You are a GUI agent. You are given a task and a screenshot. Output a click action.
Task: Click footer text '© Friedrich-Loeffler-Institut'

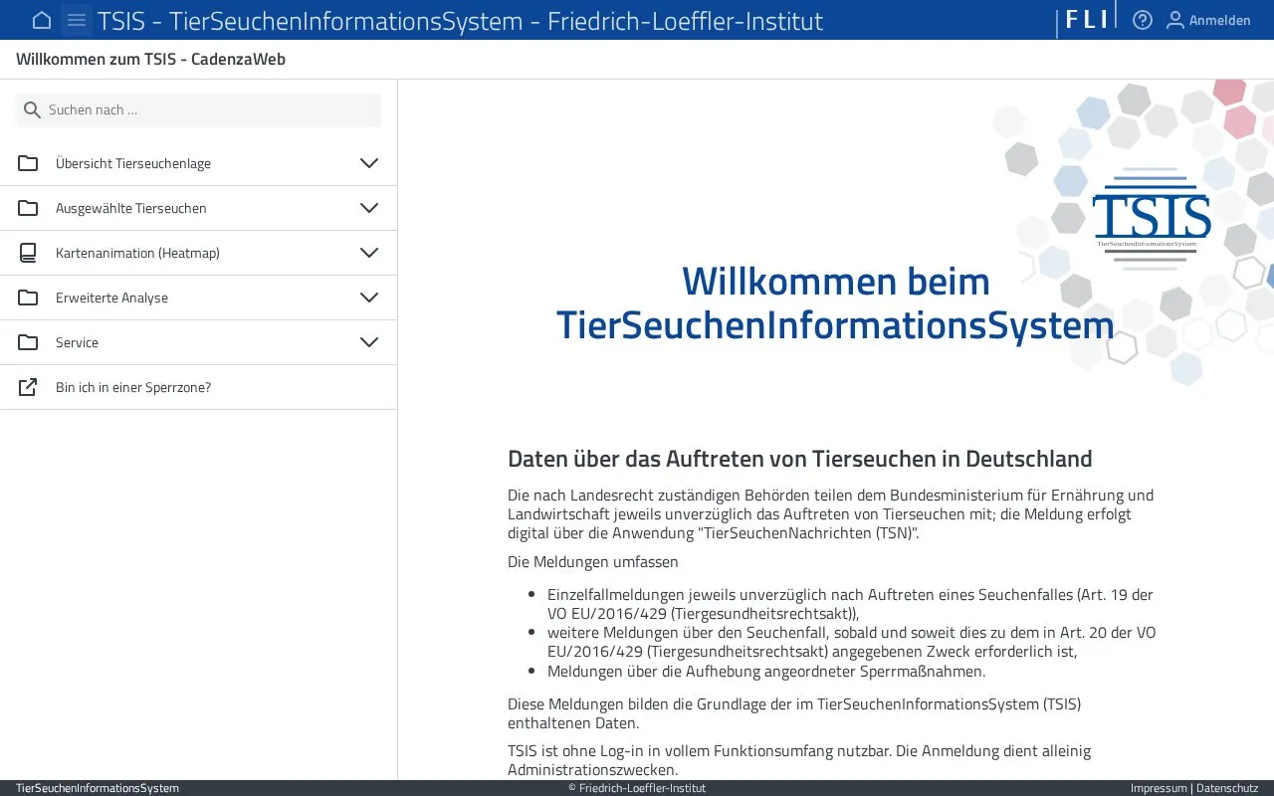pos(637,788)
